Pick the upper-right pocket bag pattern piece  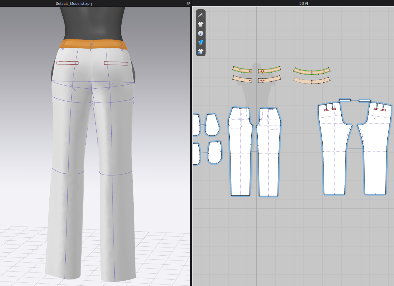point(212,125)
